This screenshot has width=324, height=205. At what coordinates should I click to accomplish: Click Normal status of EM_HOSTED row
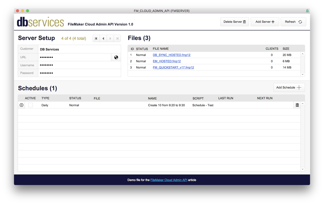141,61
